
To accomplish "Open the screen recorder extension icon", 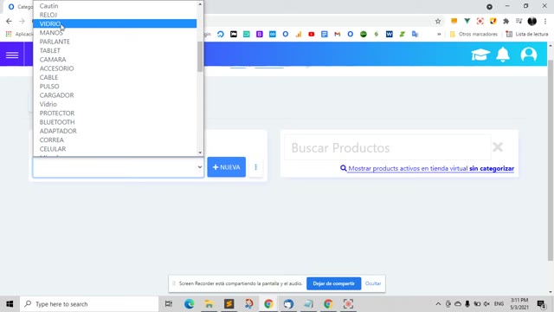I will [480, 21].
